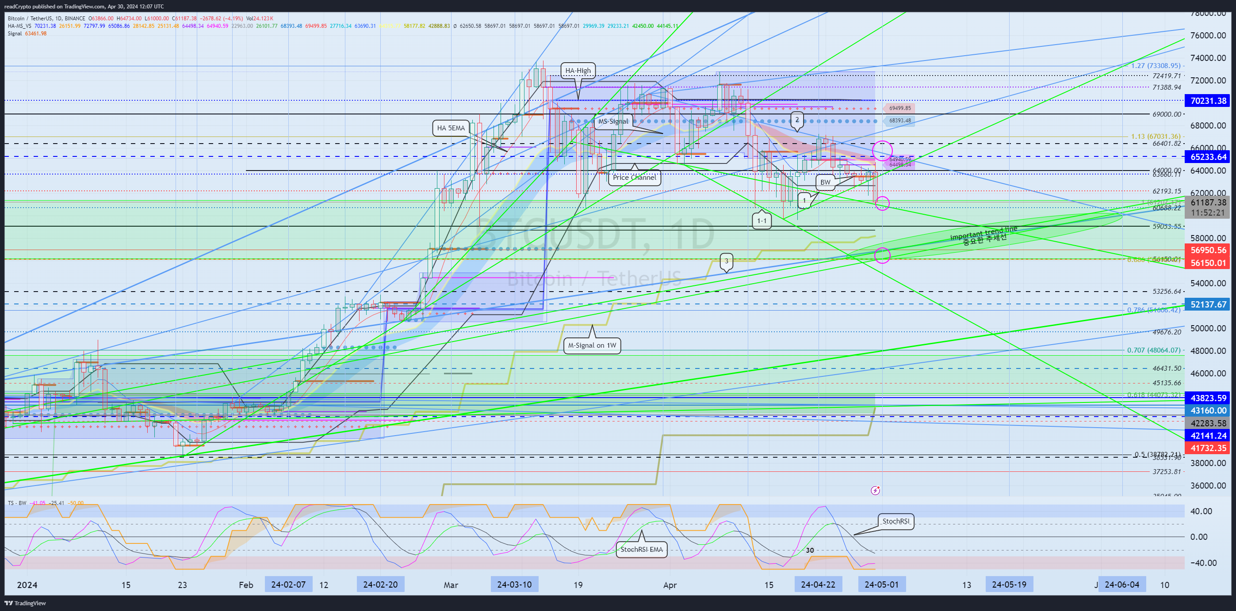The width and height of the screenshot is (1236, 611).
Task: Click the 24-03-10 date marker
Action: pyautogui.click(x=514, y=584)
